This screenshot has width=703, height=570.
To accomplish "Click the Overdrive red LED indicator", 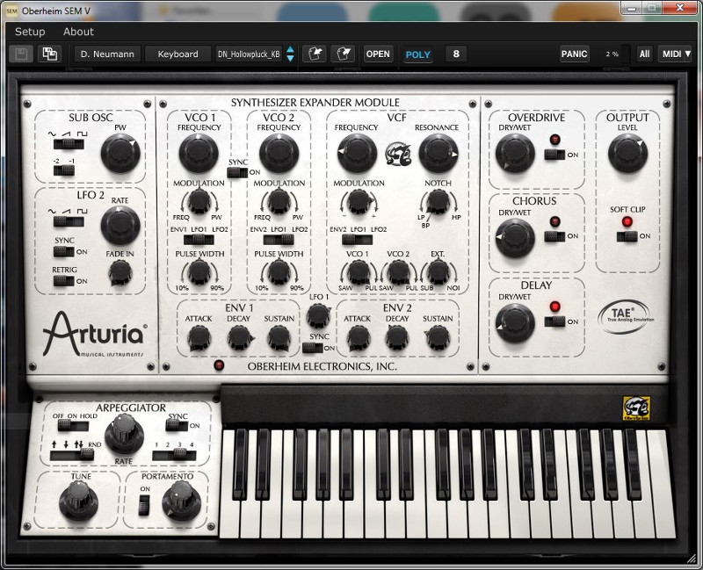I will [555, 140].
